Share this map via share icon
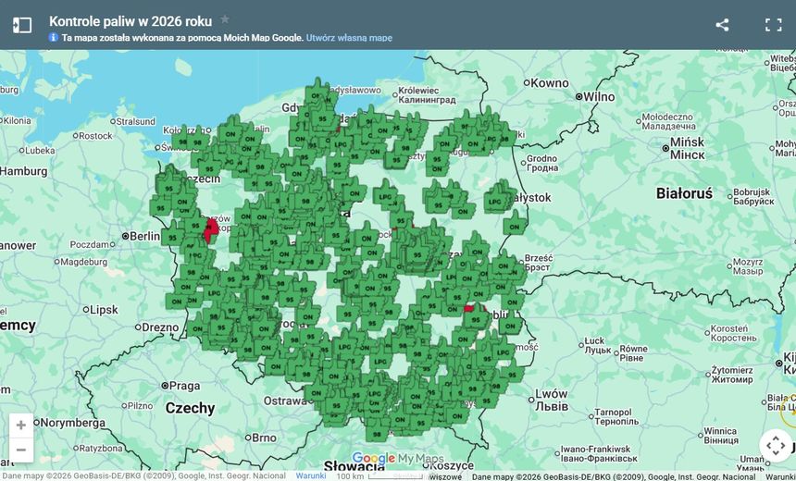 click(722, 25)
